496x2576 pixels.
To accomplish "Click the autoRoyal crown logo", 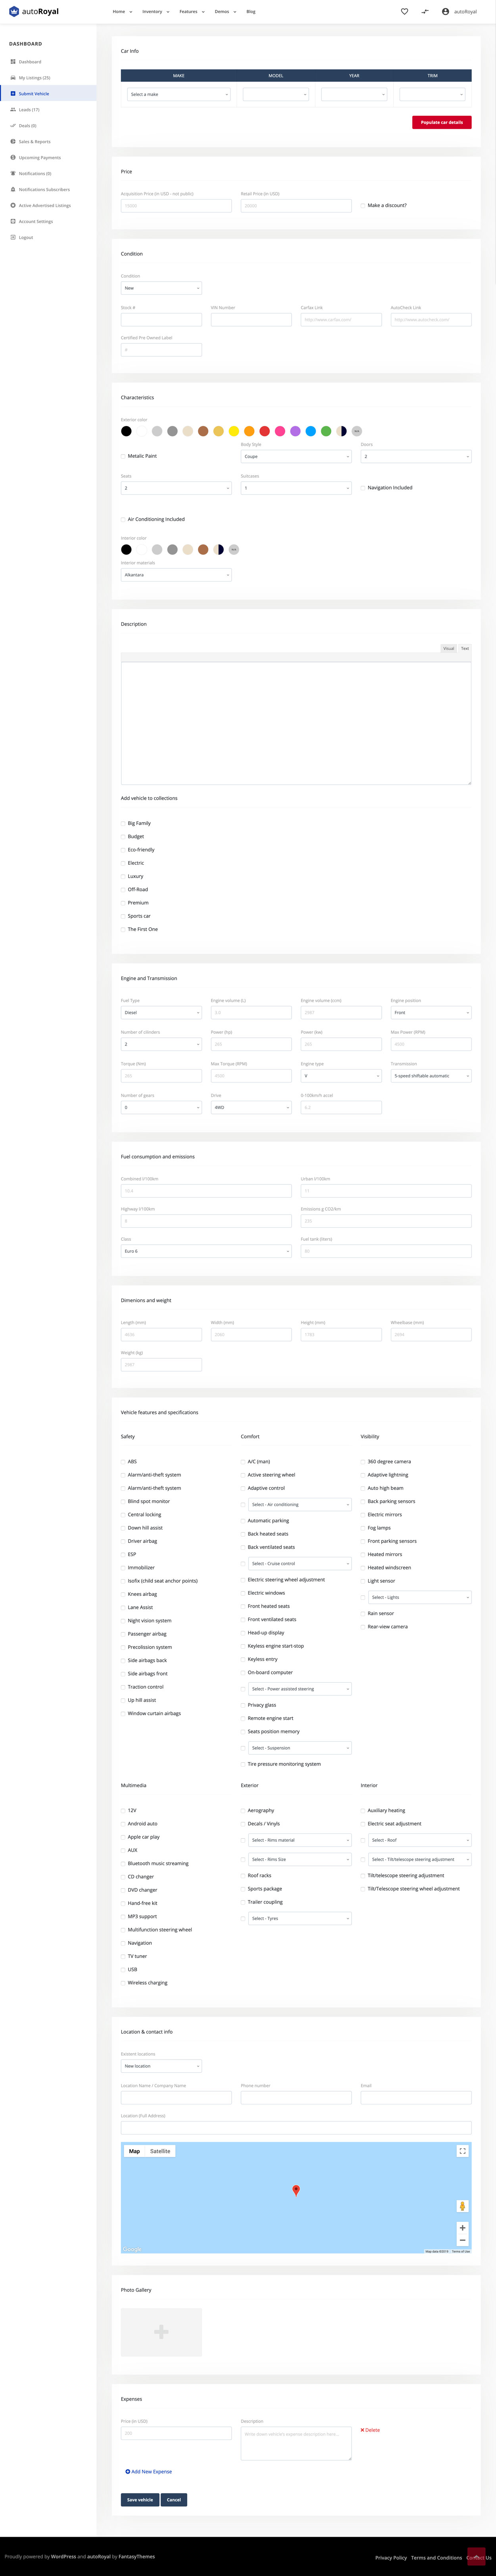I will [14, 11].
